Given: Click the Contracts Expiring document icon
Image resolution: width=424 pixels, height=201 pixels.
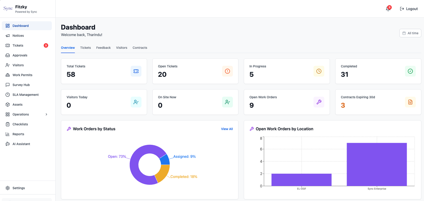Looking at the screenshot, I should (x=410, y=102).
